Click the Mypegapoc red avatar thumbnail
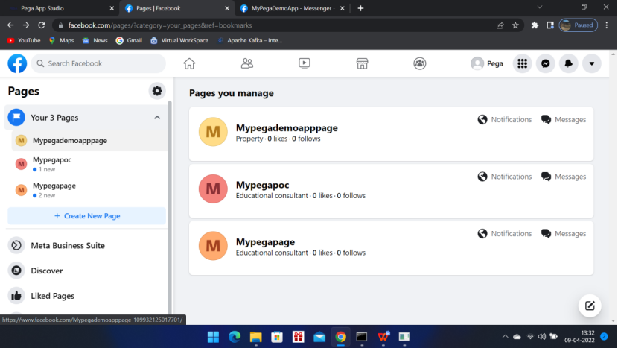This screenshot has height=348, width=618. 213,189
